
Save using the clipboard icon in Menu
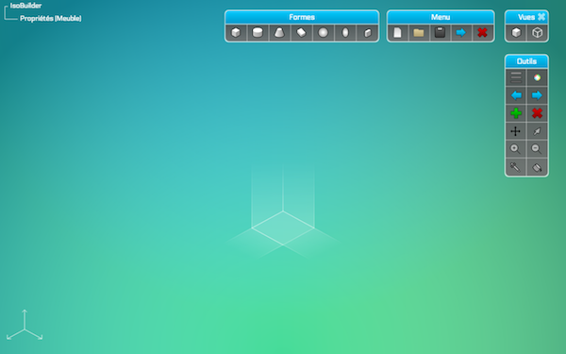(x=440, y=33)
